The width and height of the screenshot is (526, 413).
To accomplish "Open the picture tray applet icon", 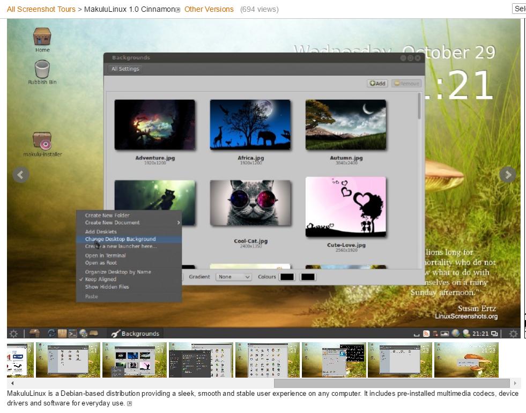I will (x=444, y=334).
